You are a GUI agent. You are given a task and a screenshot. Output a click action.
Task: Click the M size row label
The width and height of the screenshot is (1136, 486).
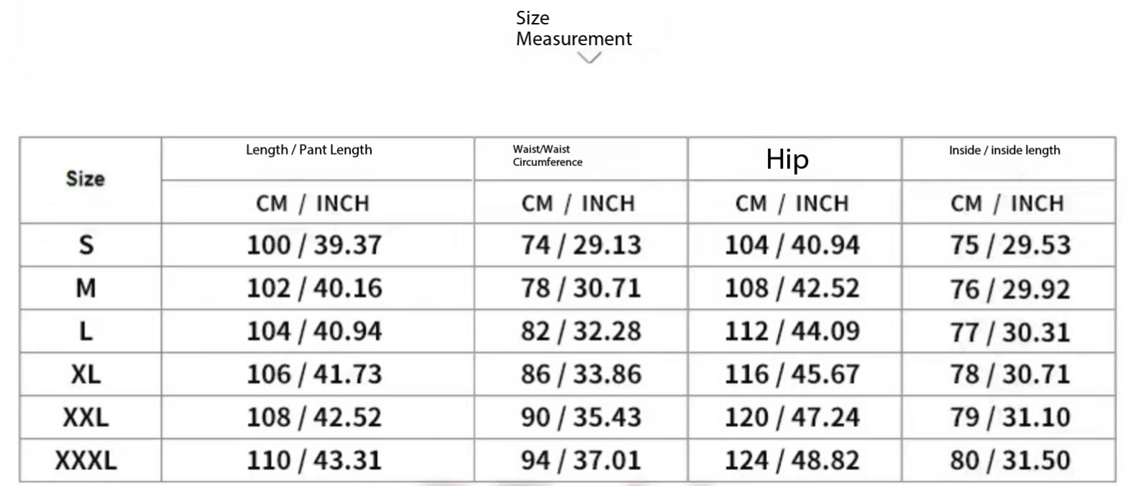point(86,288)
